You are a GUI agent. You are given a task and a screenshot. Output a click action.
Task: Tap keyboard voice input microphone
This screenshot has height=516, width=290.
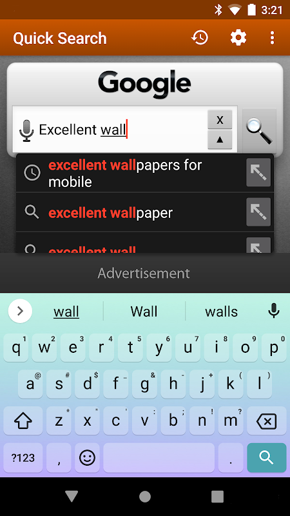point(273,311)
